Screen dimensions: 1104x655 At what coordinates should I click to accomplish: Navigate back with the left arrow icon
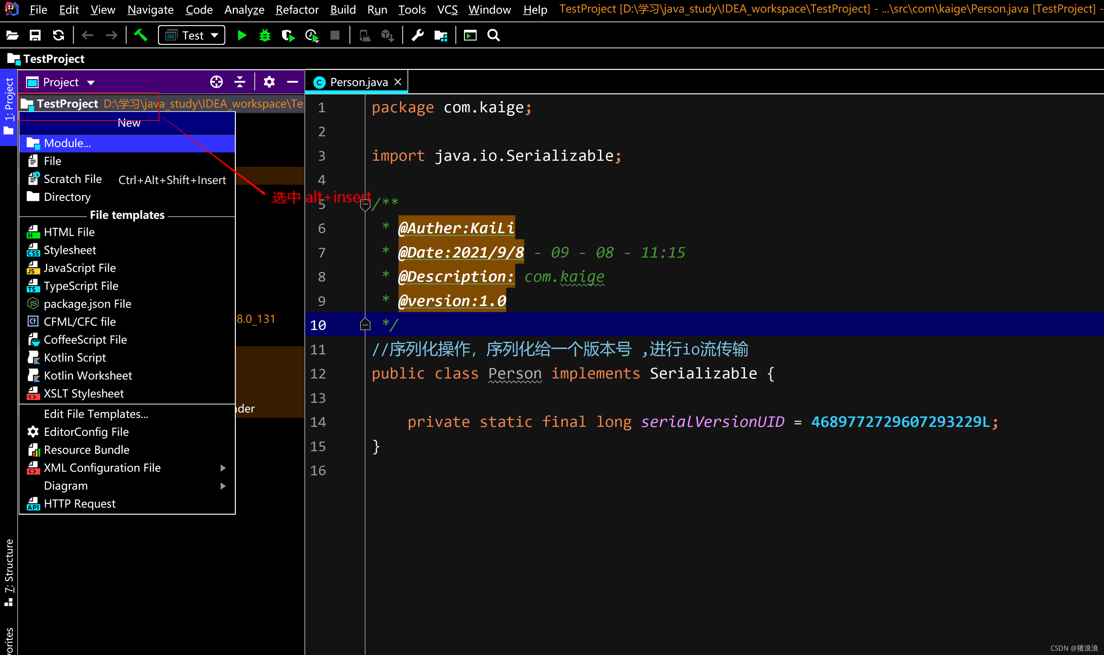pos(88,35)
